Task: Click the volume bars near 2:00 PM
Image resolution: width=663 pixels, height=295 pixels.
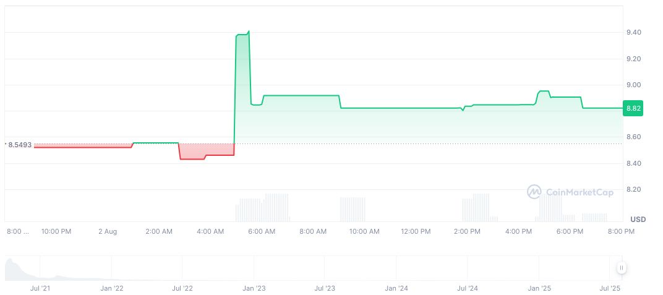Action: (x=476, y=208)
